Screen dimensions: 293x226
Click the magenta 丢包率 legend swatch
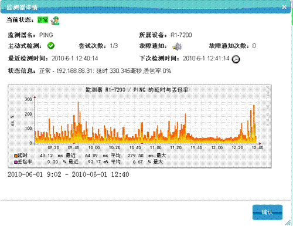coord(16,162)
